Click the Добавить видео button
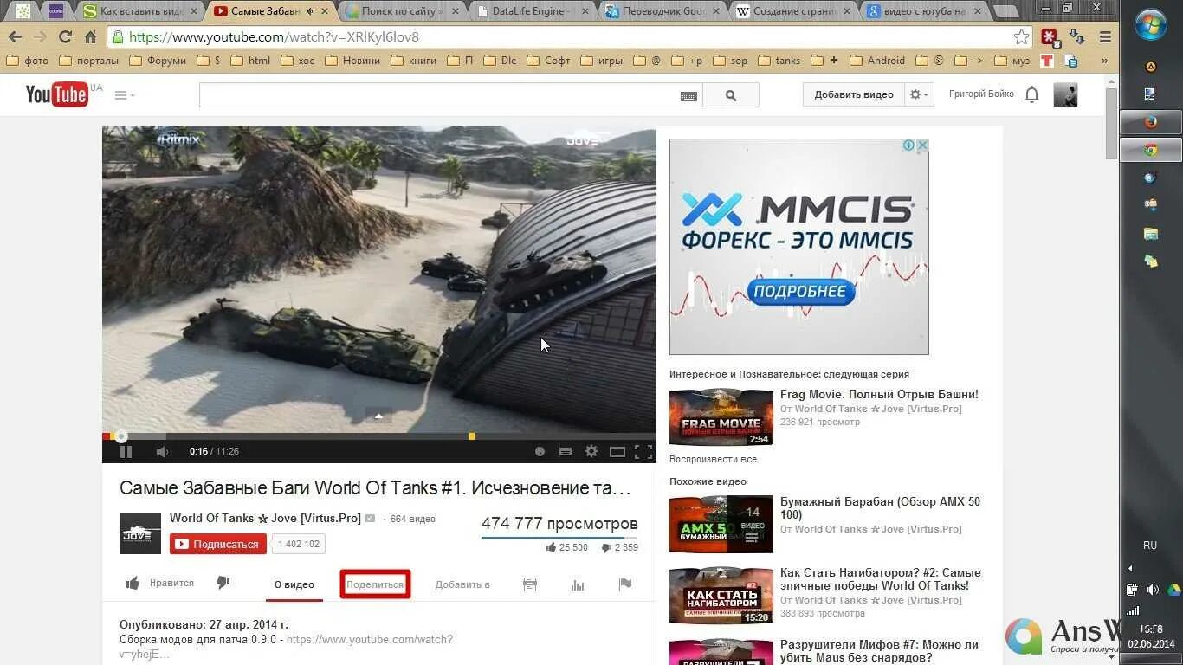The width and height of the screenshot is (1183, 665). point(854,94)
